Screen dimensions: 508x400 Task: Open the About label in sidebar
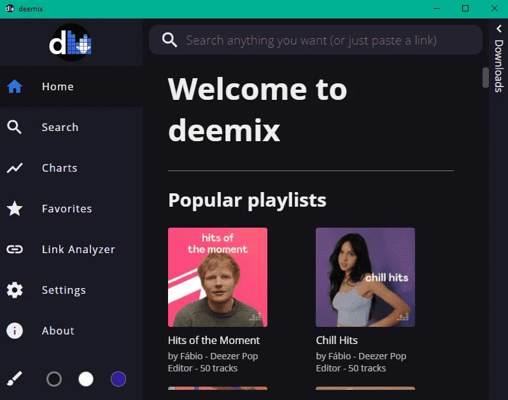[58, 331]
